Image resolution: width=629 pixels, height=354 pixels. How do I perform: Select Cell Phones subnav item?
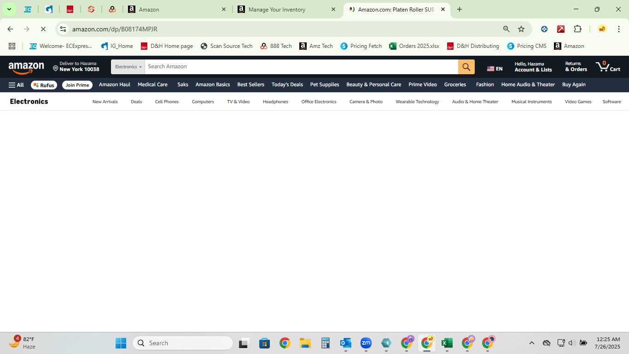click(x=167, y=102)
